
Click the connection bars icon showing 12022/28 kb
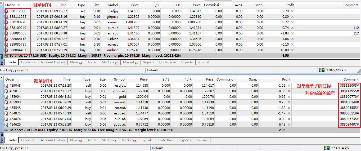[322, 70]
